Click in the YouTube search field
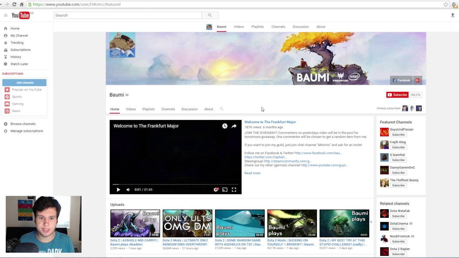The height and width of the screenshot is (258, 459). coord(128,15)
